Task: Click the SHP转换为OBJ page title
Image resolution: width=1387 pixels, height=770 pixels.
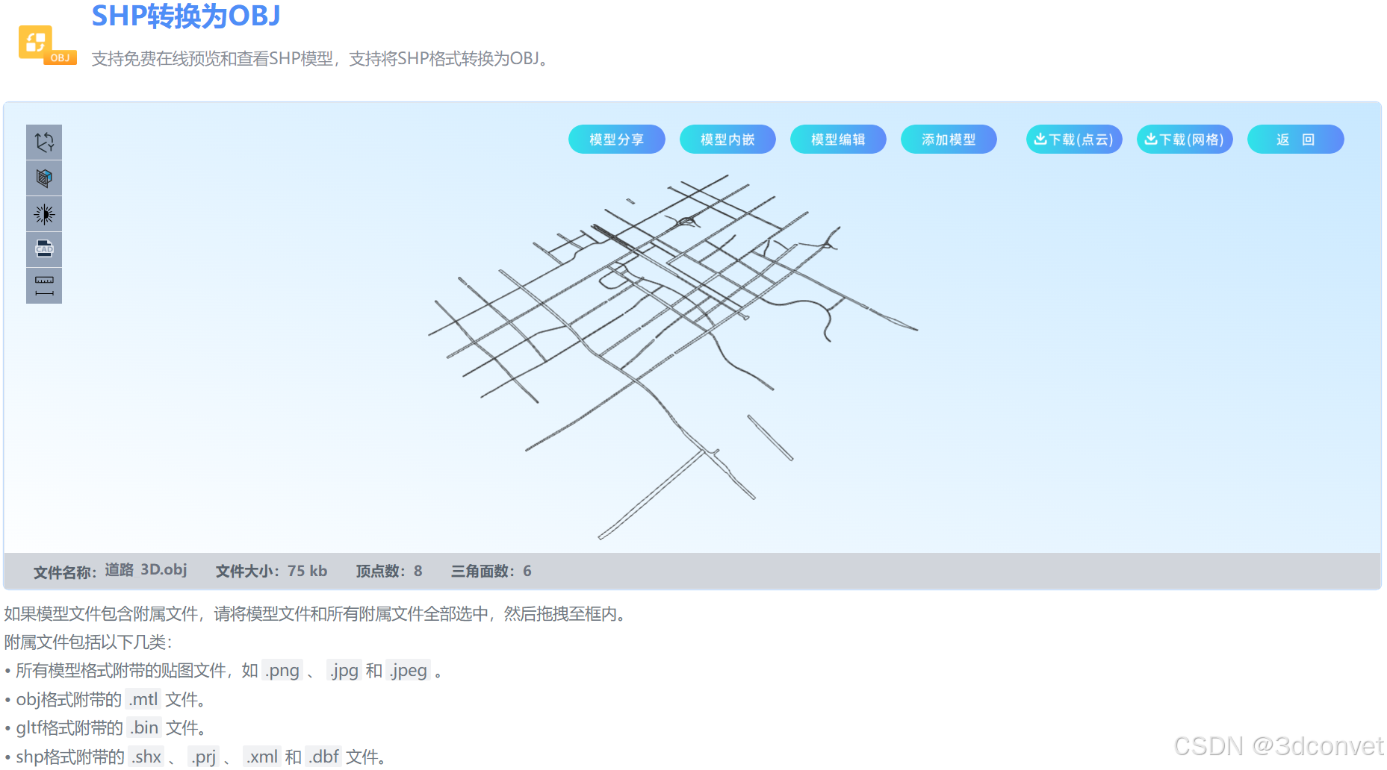Action: (x=184, y=16)
